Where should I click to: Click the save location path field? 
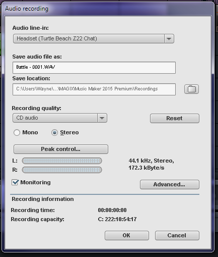[x=94, y=89]
